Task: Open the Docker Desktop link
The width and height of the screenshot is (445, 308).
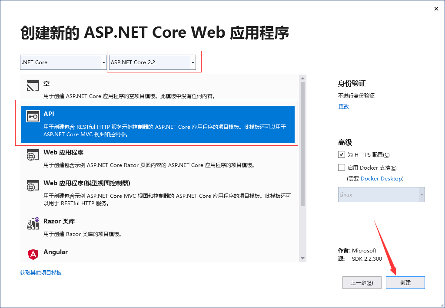Action: pyautogui.click(x=381, y=178)
